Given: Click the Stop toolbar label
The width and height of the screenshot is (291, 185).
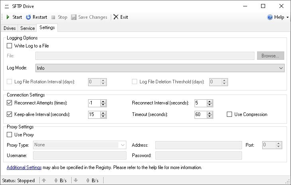Looking at the screenshot, I should pyautogui.click(x=62, y=17).
